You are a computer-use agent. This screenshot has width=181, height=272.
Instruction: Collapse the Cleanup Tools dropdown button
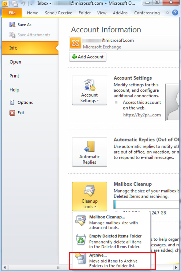click(x=89, y=196)
